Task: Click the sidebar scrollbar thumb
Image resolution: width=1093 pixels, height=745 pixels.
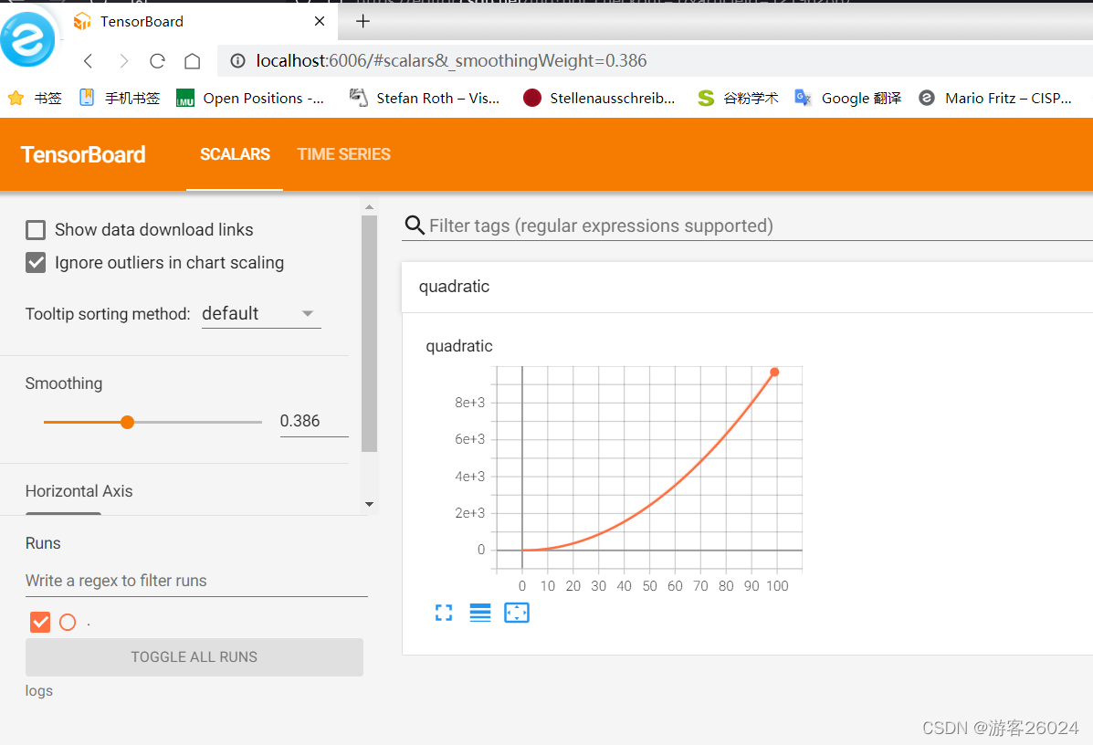Action: pos(370,334)
